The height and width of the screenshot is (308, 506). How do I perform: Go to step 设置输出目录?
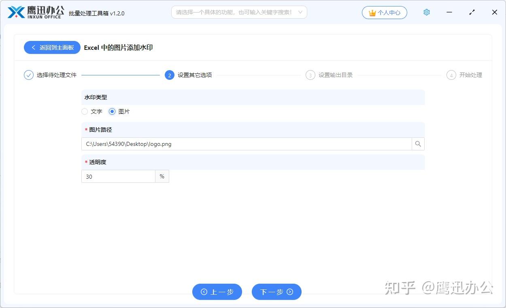(x=336, y=75)
